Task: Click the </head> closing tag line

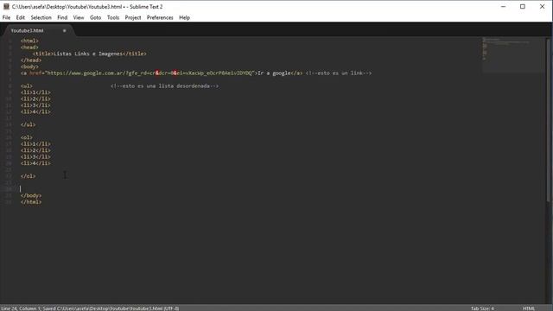Action: 31,60
